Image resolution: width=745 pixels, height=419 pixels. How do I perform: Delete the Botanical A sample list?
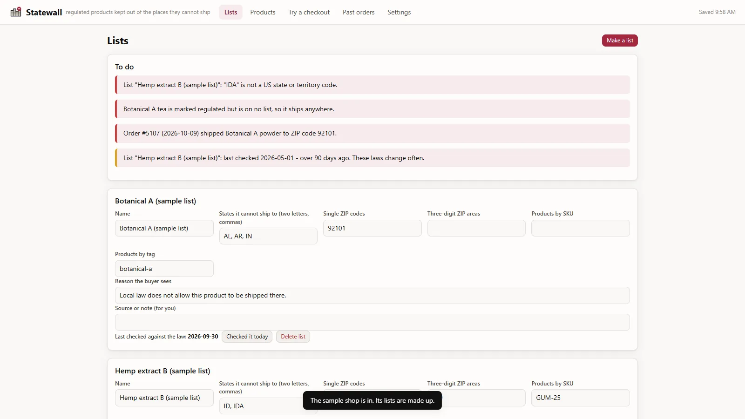[293, 337]
